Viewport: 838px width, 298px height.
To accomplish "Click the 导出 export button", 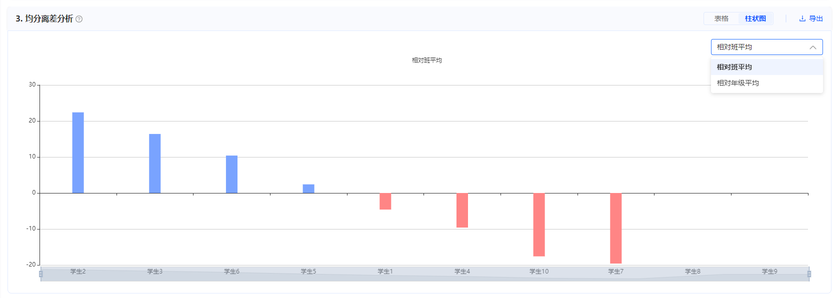I will pyautogui.click(x=811, y=18).
